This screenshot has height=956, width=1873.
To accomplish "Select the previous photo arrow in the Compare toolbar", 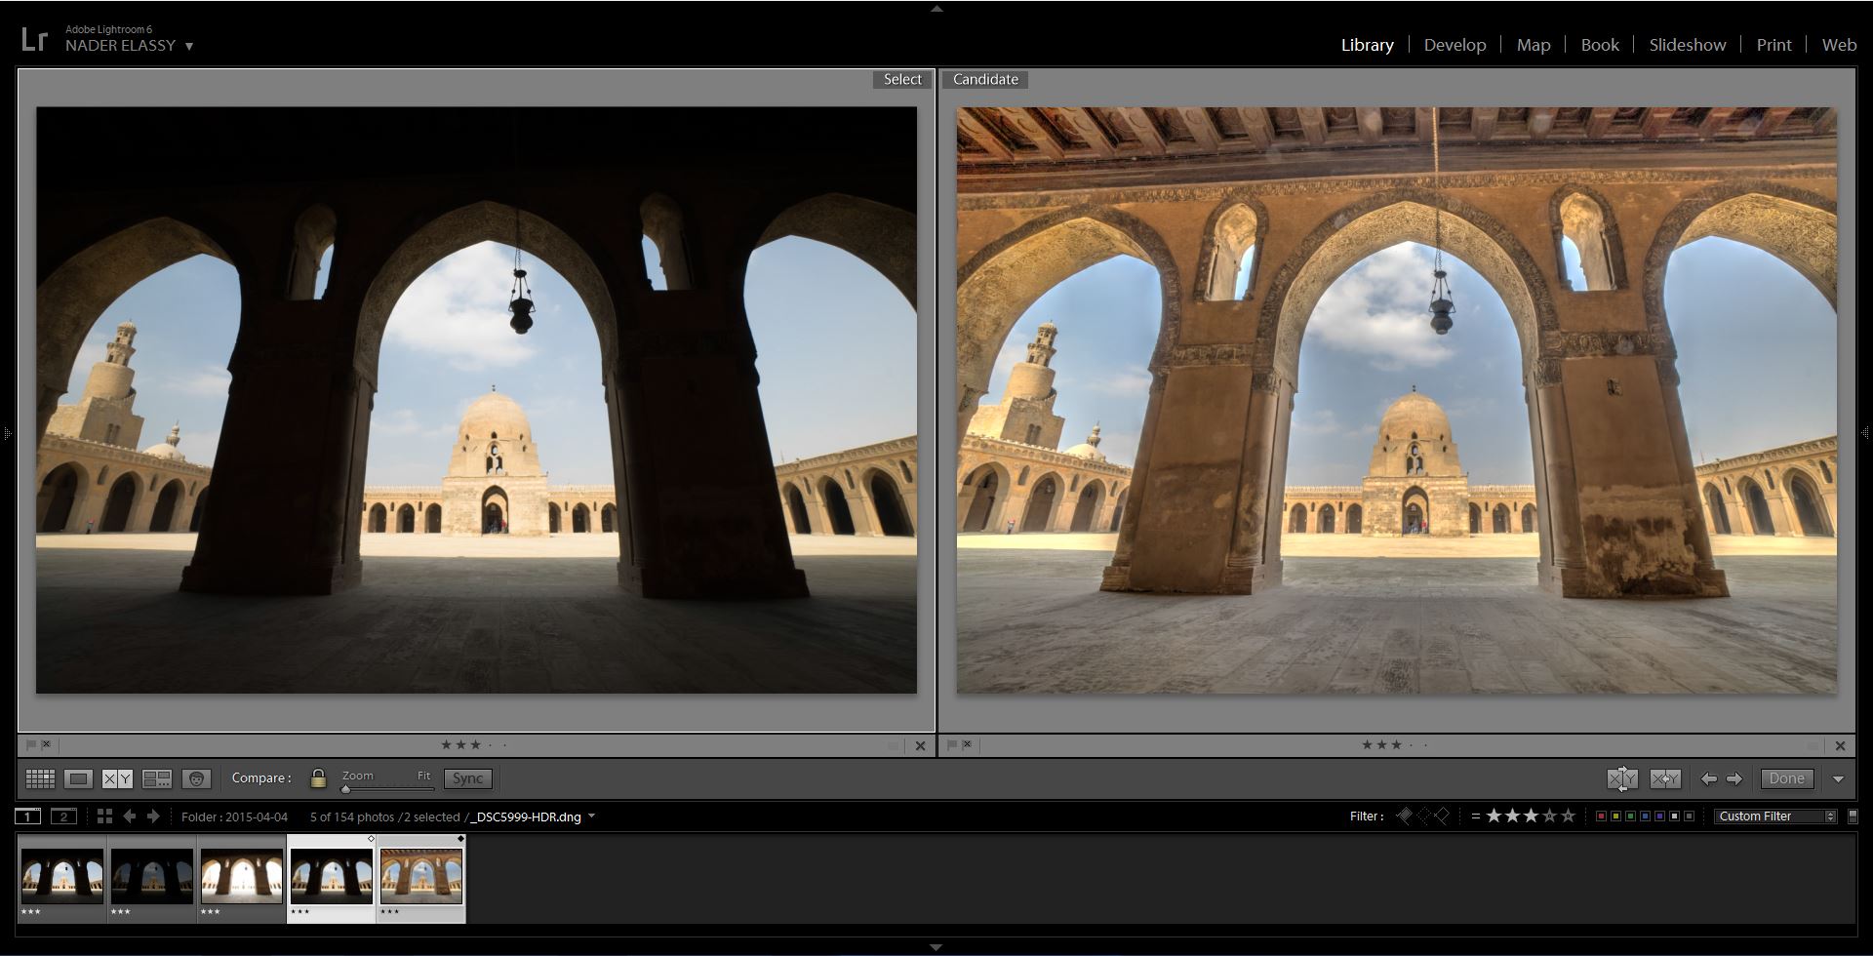I will 1708,778.
